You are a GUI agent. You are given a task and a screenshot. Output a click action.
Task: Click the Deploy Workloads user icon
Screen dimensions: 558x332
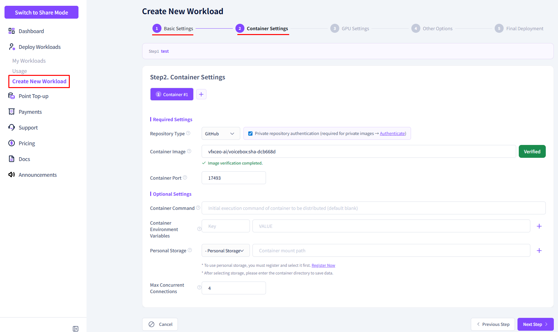click(x=12, y=47)
